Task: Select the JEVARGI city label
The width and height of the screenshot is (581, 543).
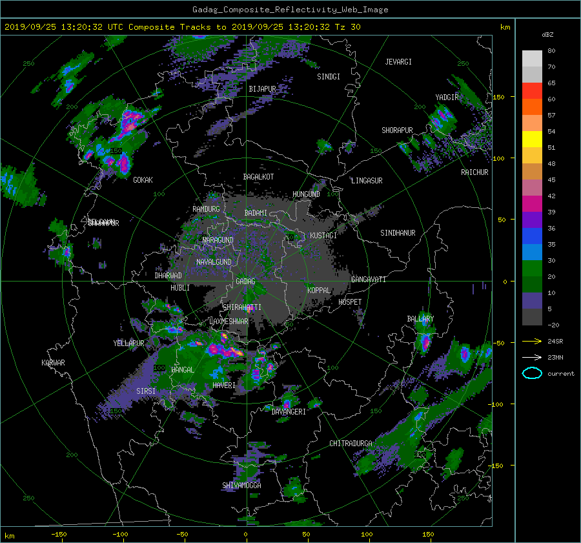Action: click(398, 62)
